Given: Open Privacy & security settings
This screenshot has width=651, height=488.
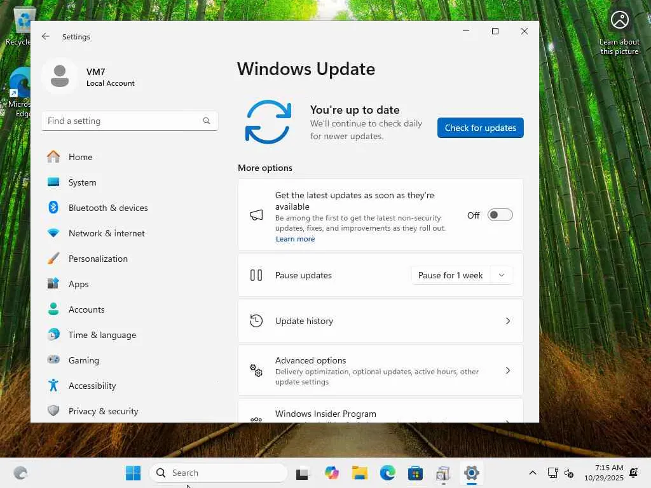Looking at the screenshot, I should click(130, 411).
